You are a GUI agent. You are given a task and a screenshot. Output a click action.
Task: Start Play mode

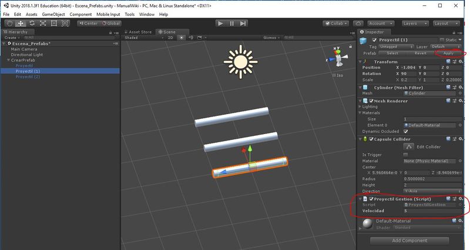(220, 23)
